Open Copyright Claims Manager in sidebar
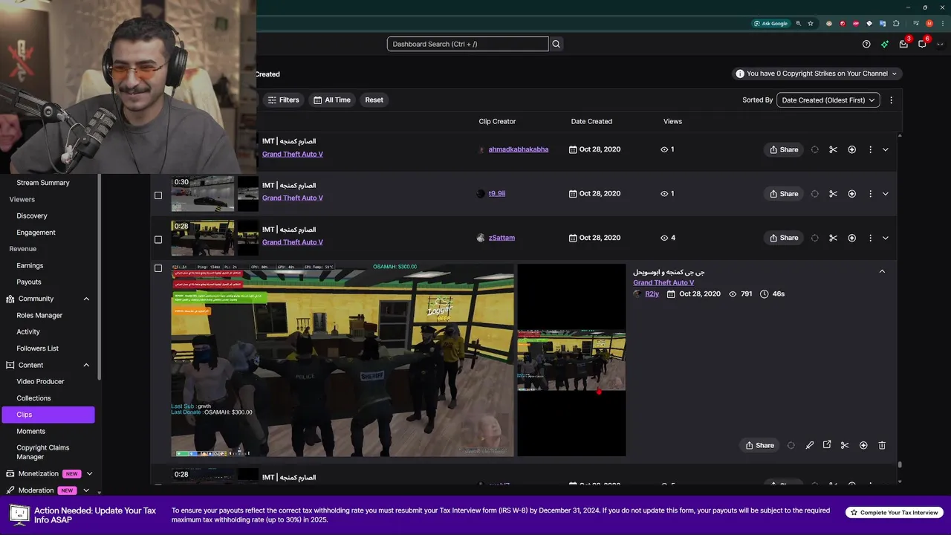 (x=43, y=453)
